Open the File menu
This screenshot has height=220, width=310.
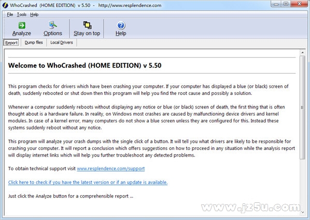pos(10,15)
